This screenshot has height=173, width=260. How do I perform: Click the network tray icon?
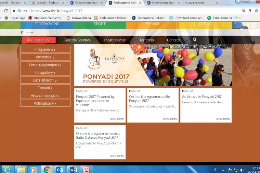(x=236, y=170)
